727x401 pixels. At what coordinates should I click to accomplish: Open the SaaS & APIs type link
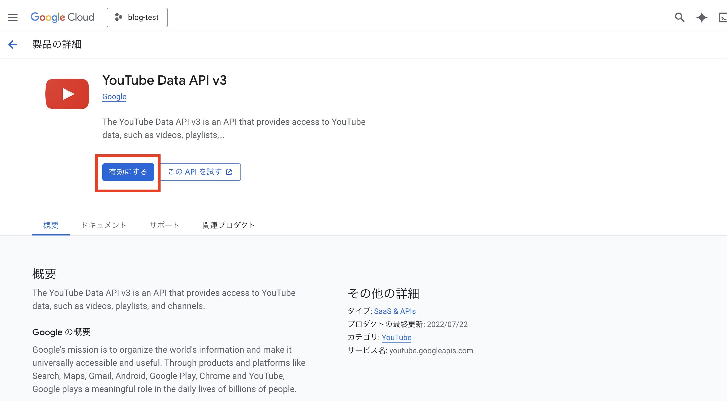pyautogui.click(x=395, y=311)
